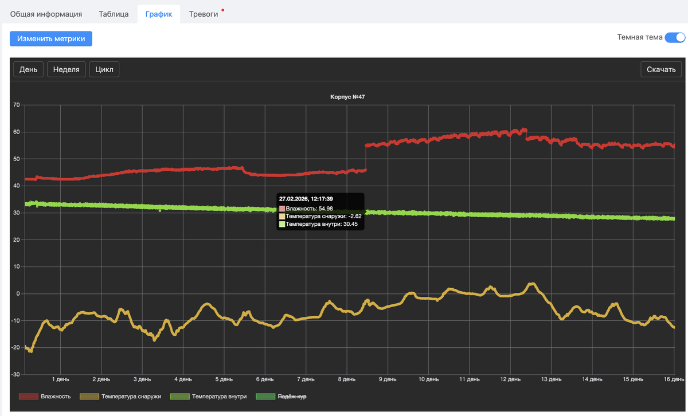Screen dimensions: 688x416
Task: Hide Температура внутри series via legend label
Action: pyautogui.click(x=219, y=396)
